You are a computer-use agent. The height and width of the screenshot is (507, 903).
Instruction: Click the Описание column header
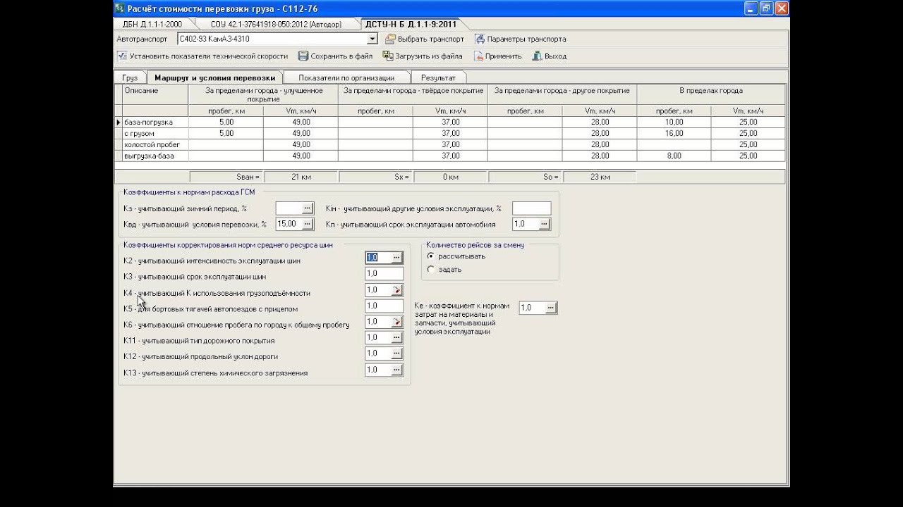pos(155,94)
